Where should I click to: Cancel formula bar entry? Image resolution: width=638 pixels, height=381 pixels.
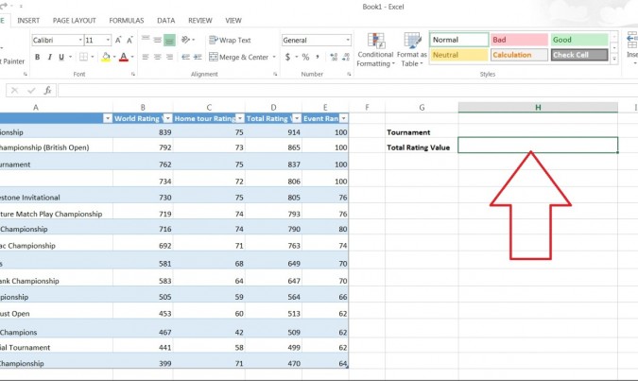(14, 91)
